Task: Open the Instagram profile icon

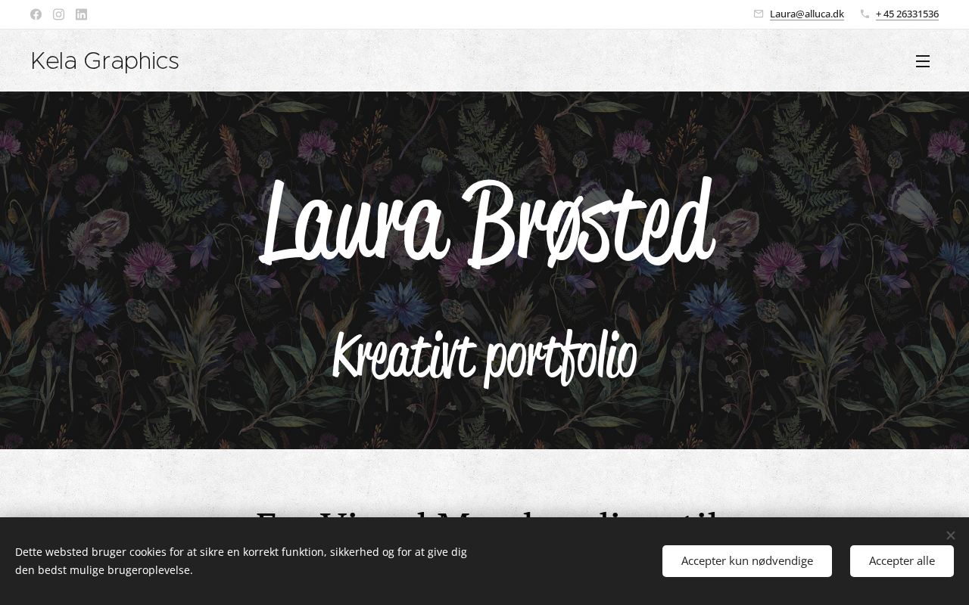Action: coord(58,14)
